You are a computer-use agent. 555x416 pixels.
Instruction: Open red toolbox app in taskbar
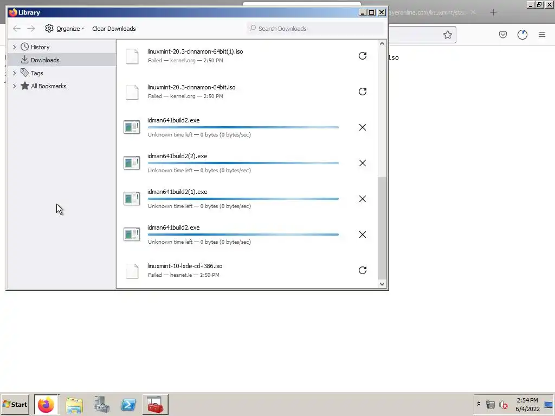[156, 405]
